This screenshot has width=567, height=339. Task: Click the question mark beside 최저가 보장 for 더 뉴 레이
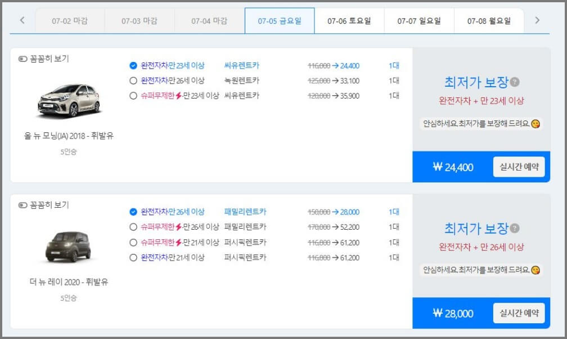pyautogui.click(x=514, y=227)
